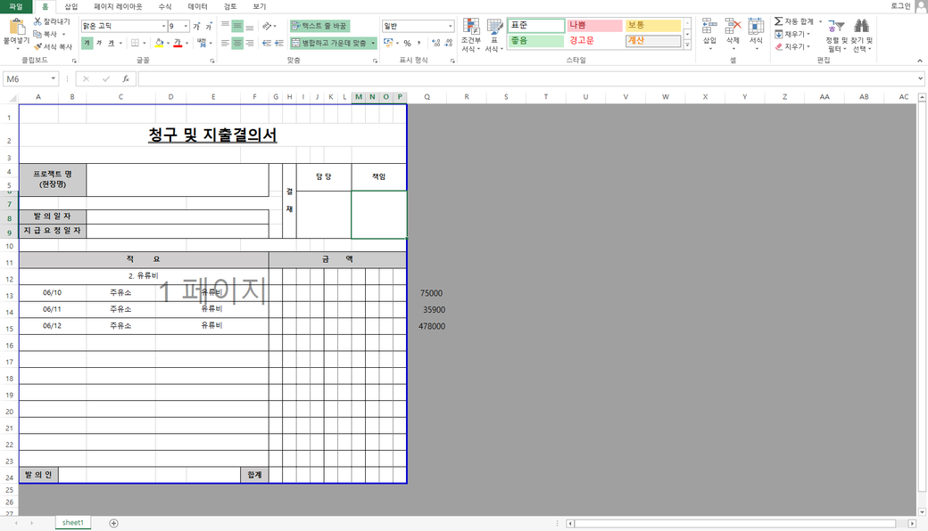Image resolution: width=928 pixels, height=531 pixels.
Task: Click the AutoSum (자동 합계) sigma icon
Action: click(778, 20)
